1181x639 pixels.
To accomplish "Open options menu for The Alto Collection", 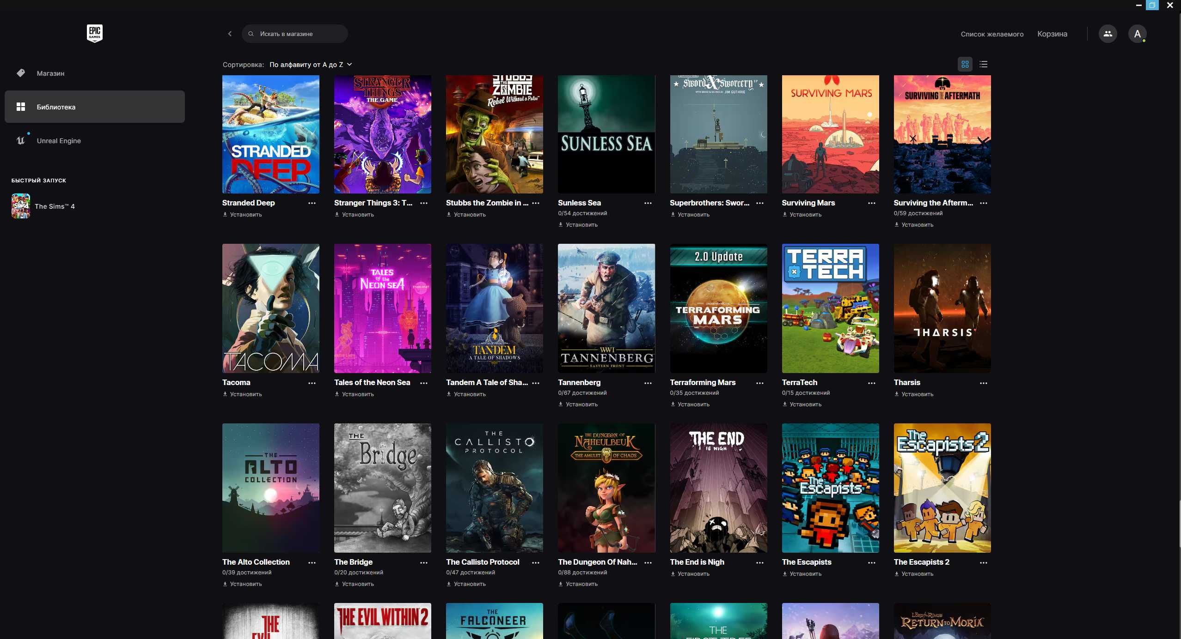I will tap(312, 563).
